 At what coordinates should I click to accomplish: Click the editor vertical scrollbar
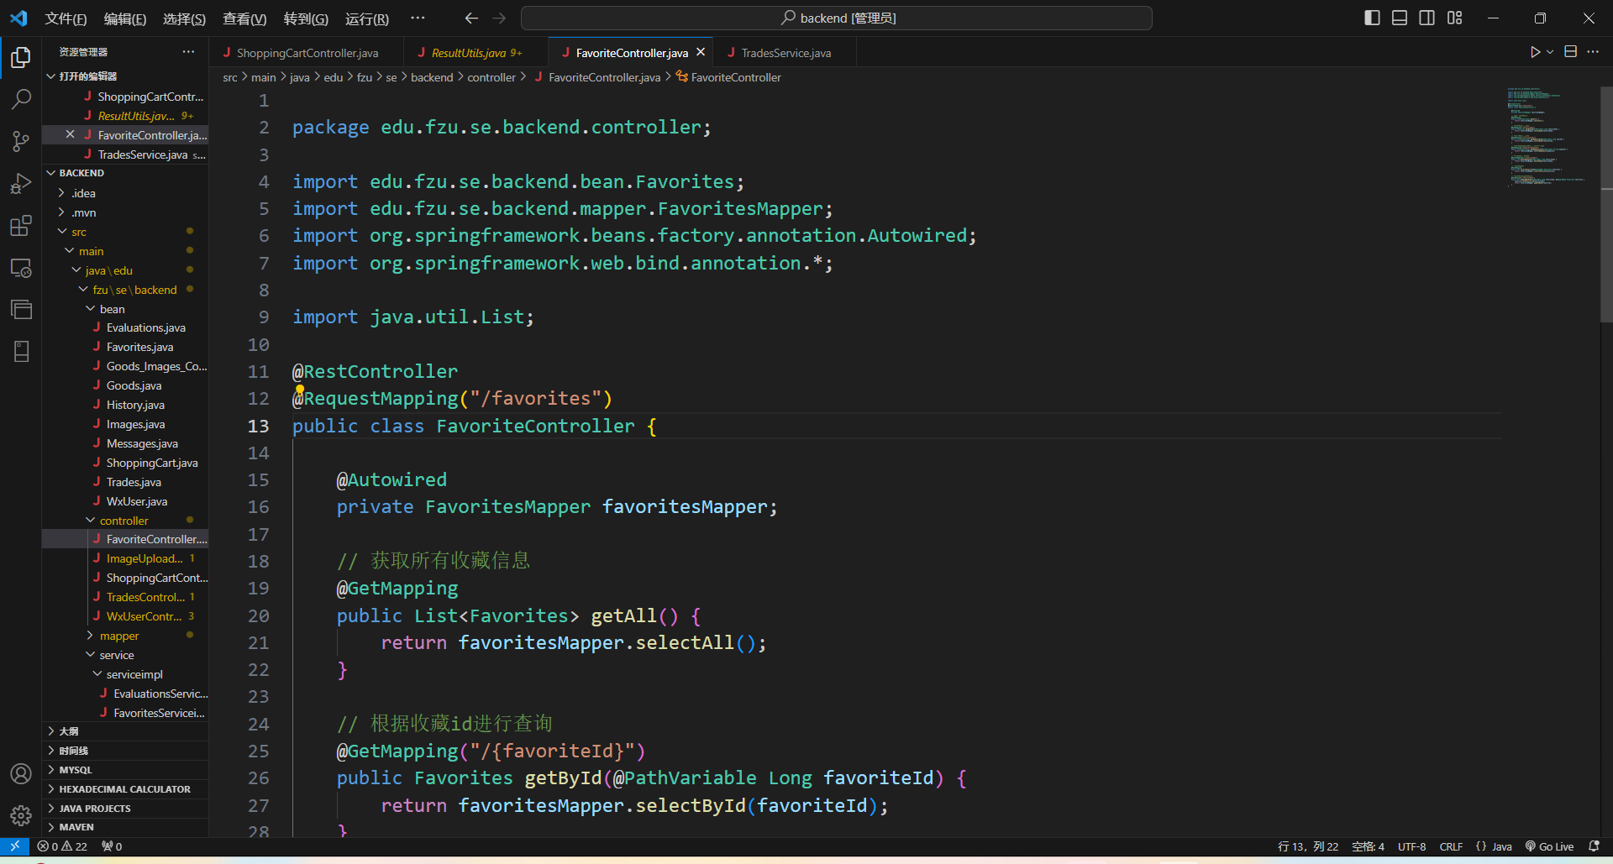pos(1606,204)
